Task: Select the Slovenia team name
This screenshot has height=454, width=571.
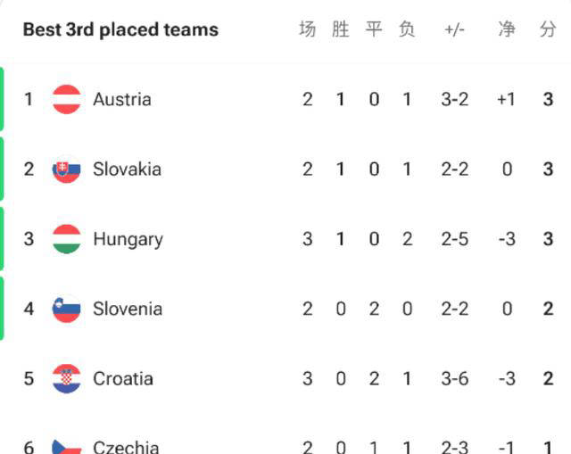Action: pyautogui.click(x=128, y=309)
